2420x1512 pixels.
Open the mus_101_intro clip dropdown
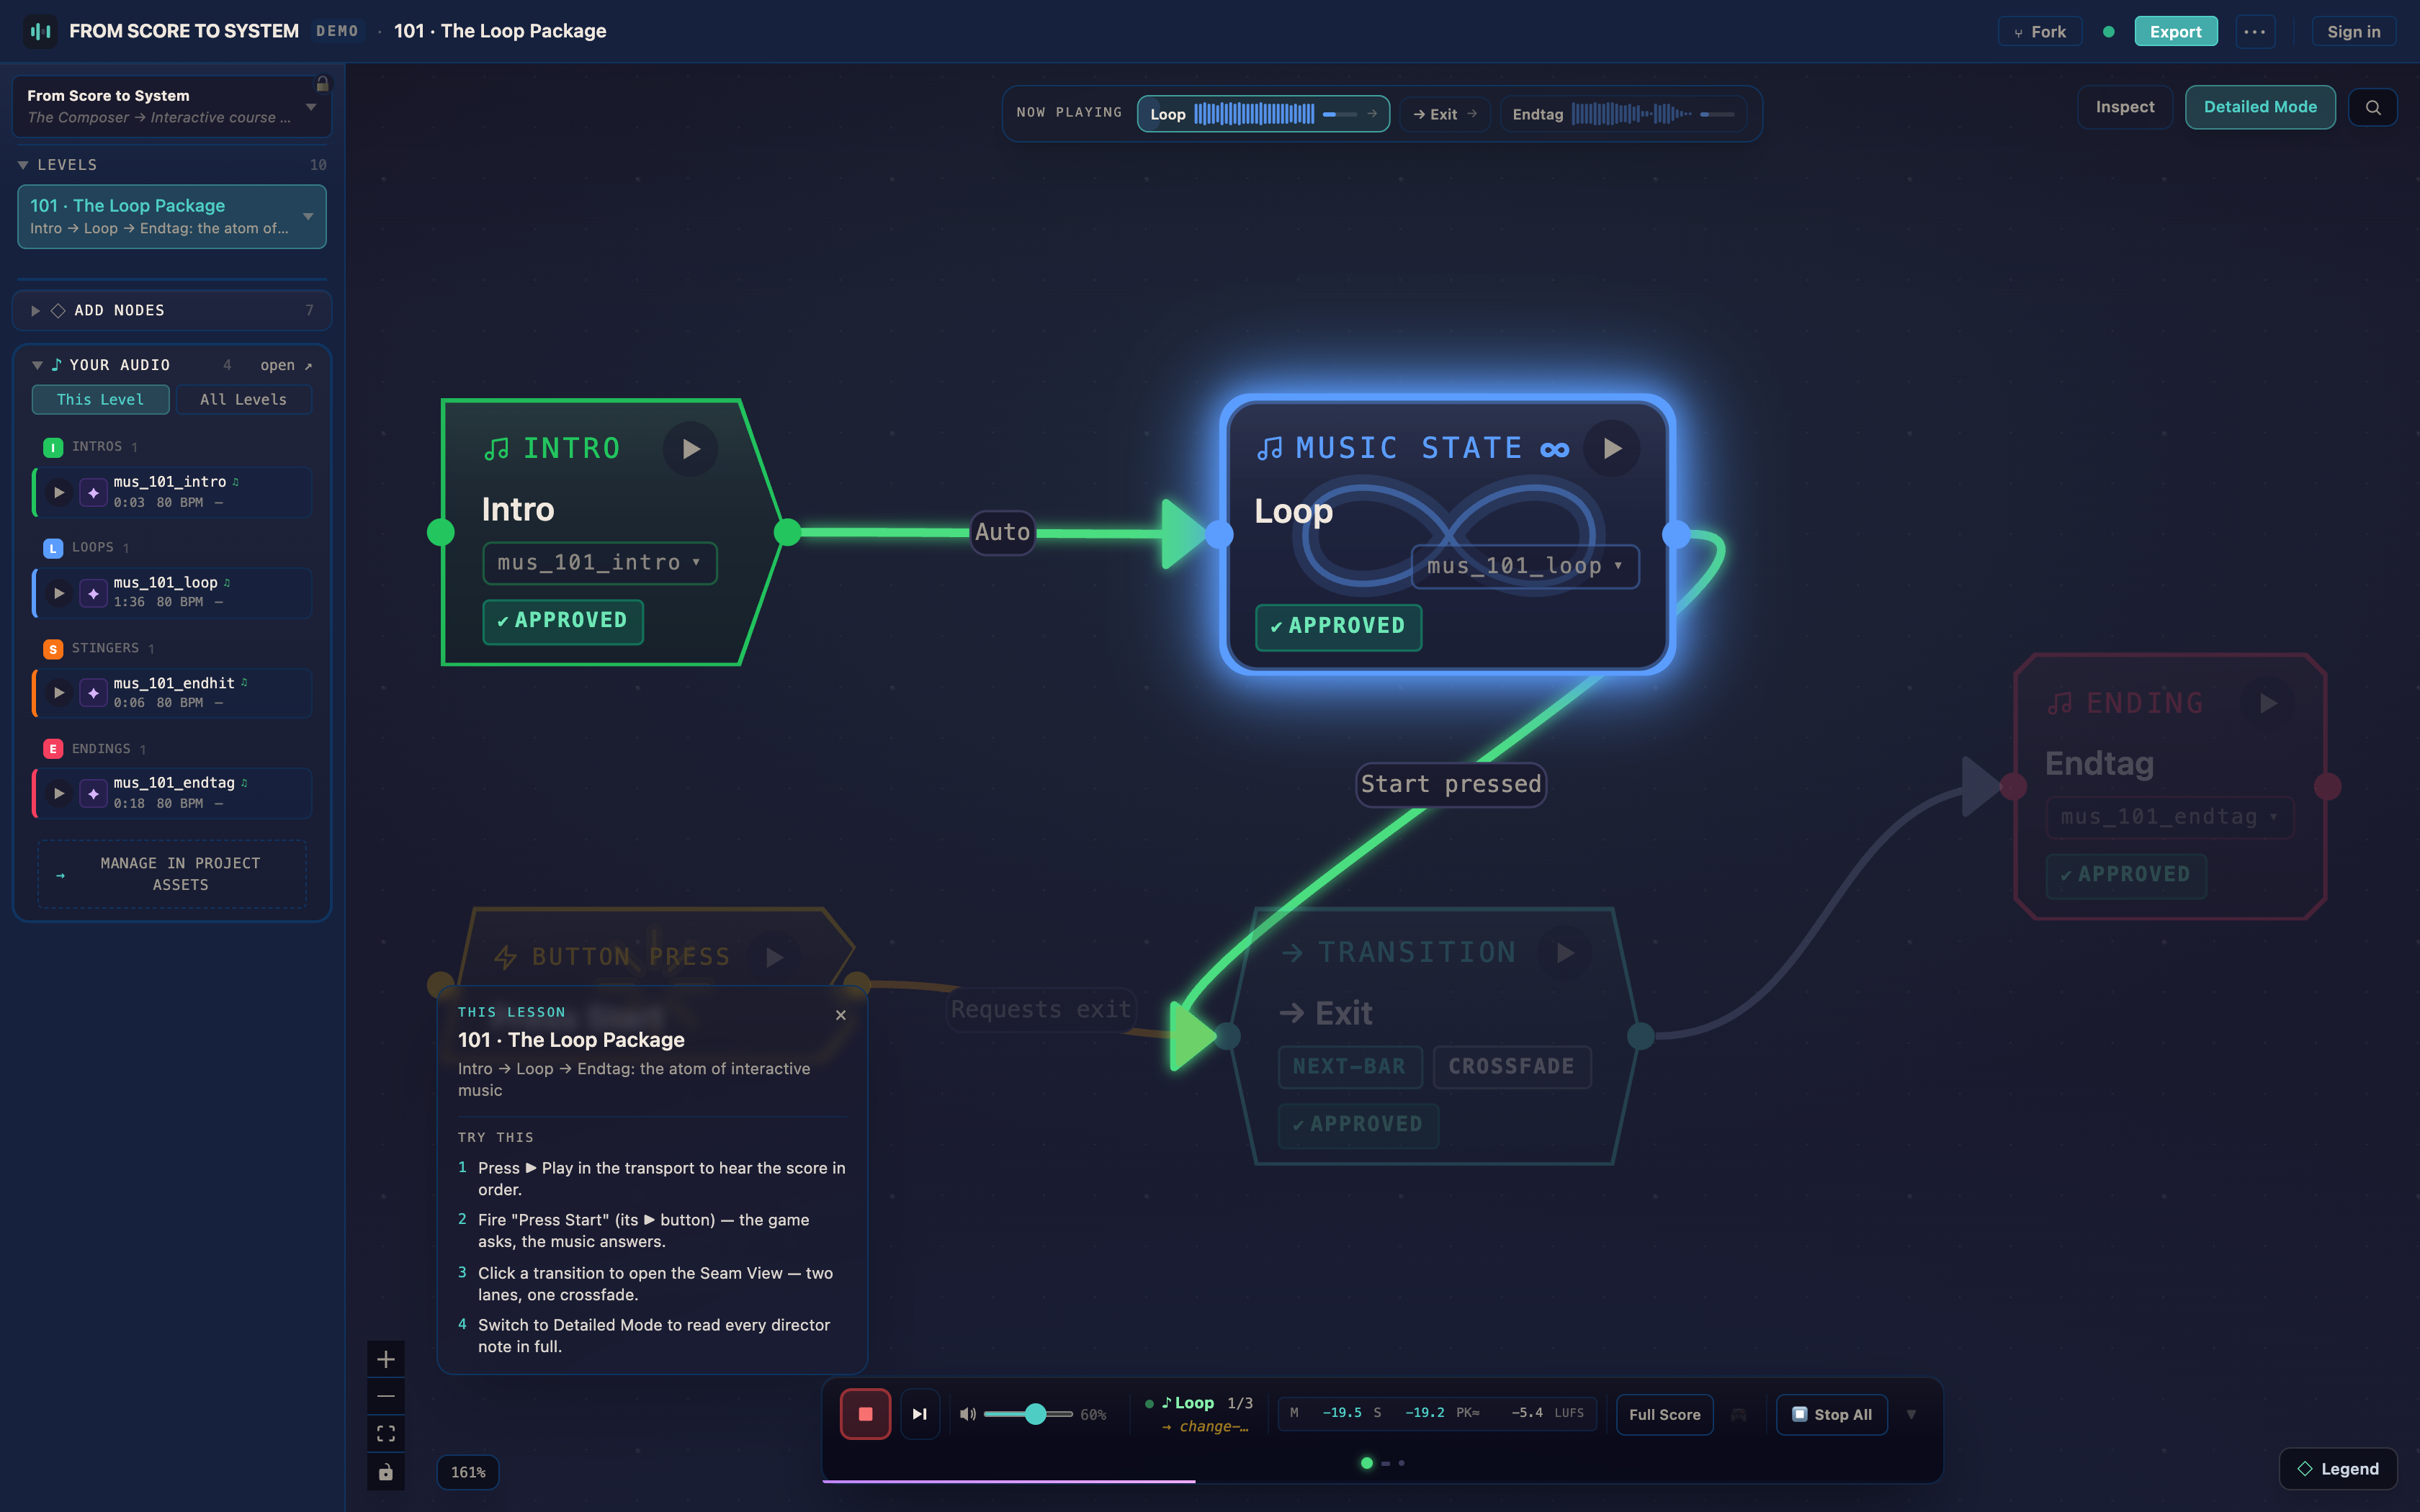[600, 563]
